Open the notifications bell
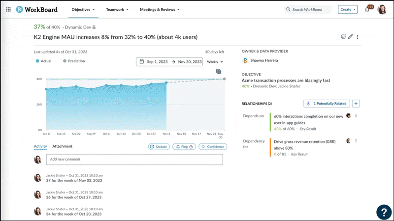Image resolution: width=394 pixels, height=221 pixels. 367,9
